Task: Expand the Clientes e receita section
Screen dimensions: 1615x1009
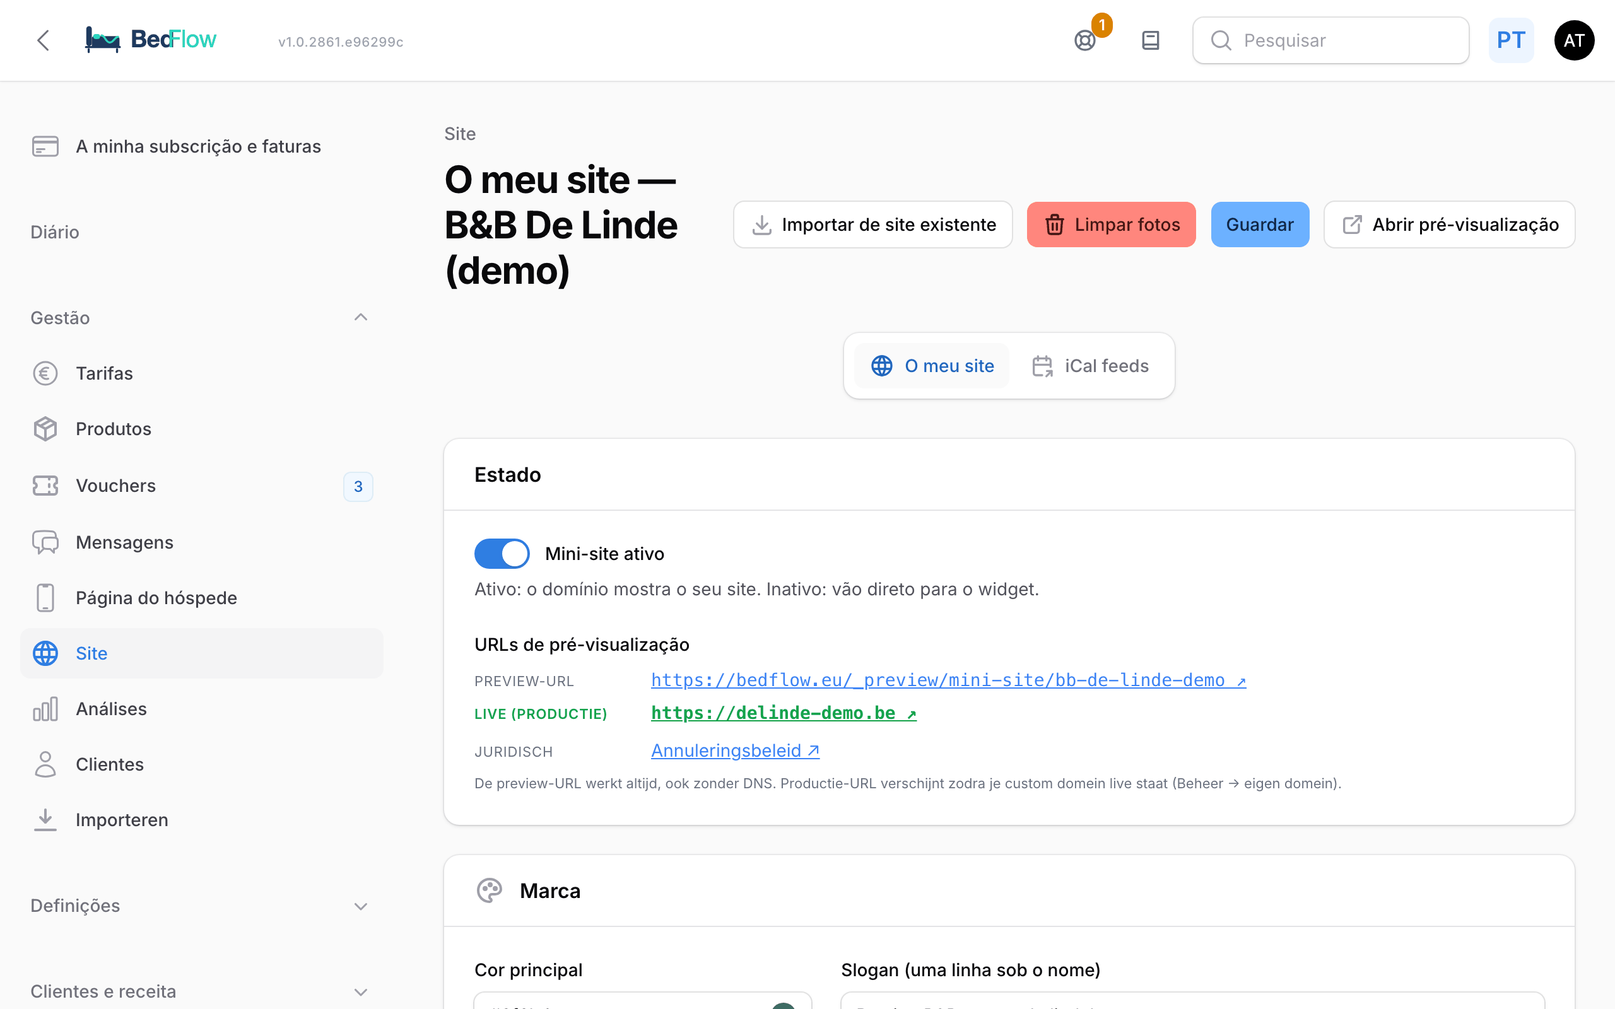Action: click(x=201, y=991)
